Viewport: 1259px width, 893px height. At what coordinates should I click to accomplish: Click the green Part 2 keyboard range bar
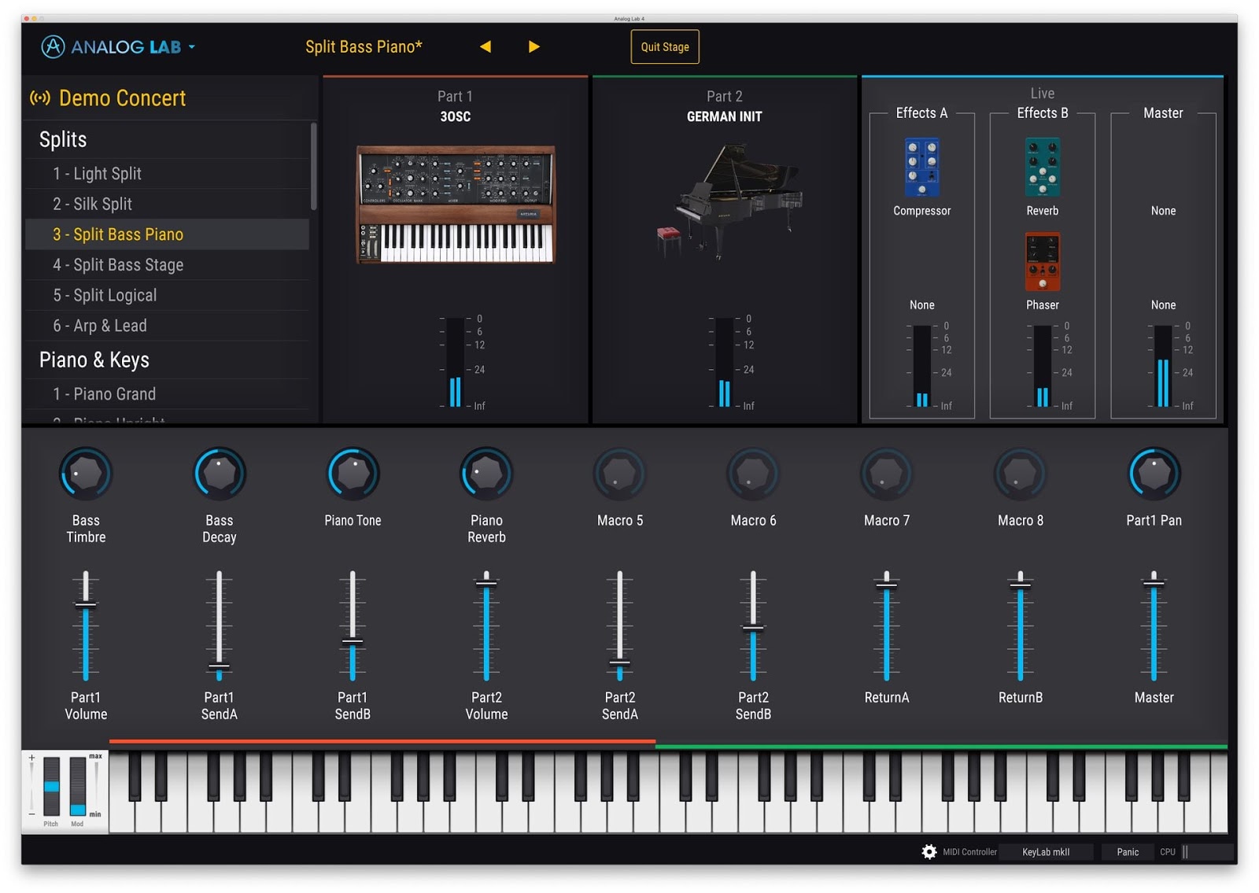tap(941, 746)
